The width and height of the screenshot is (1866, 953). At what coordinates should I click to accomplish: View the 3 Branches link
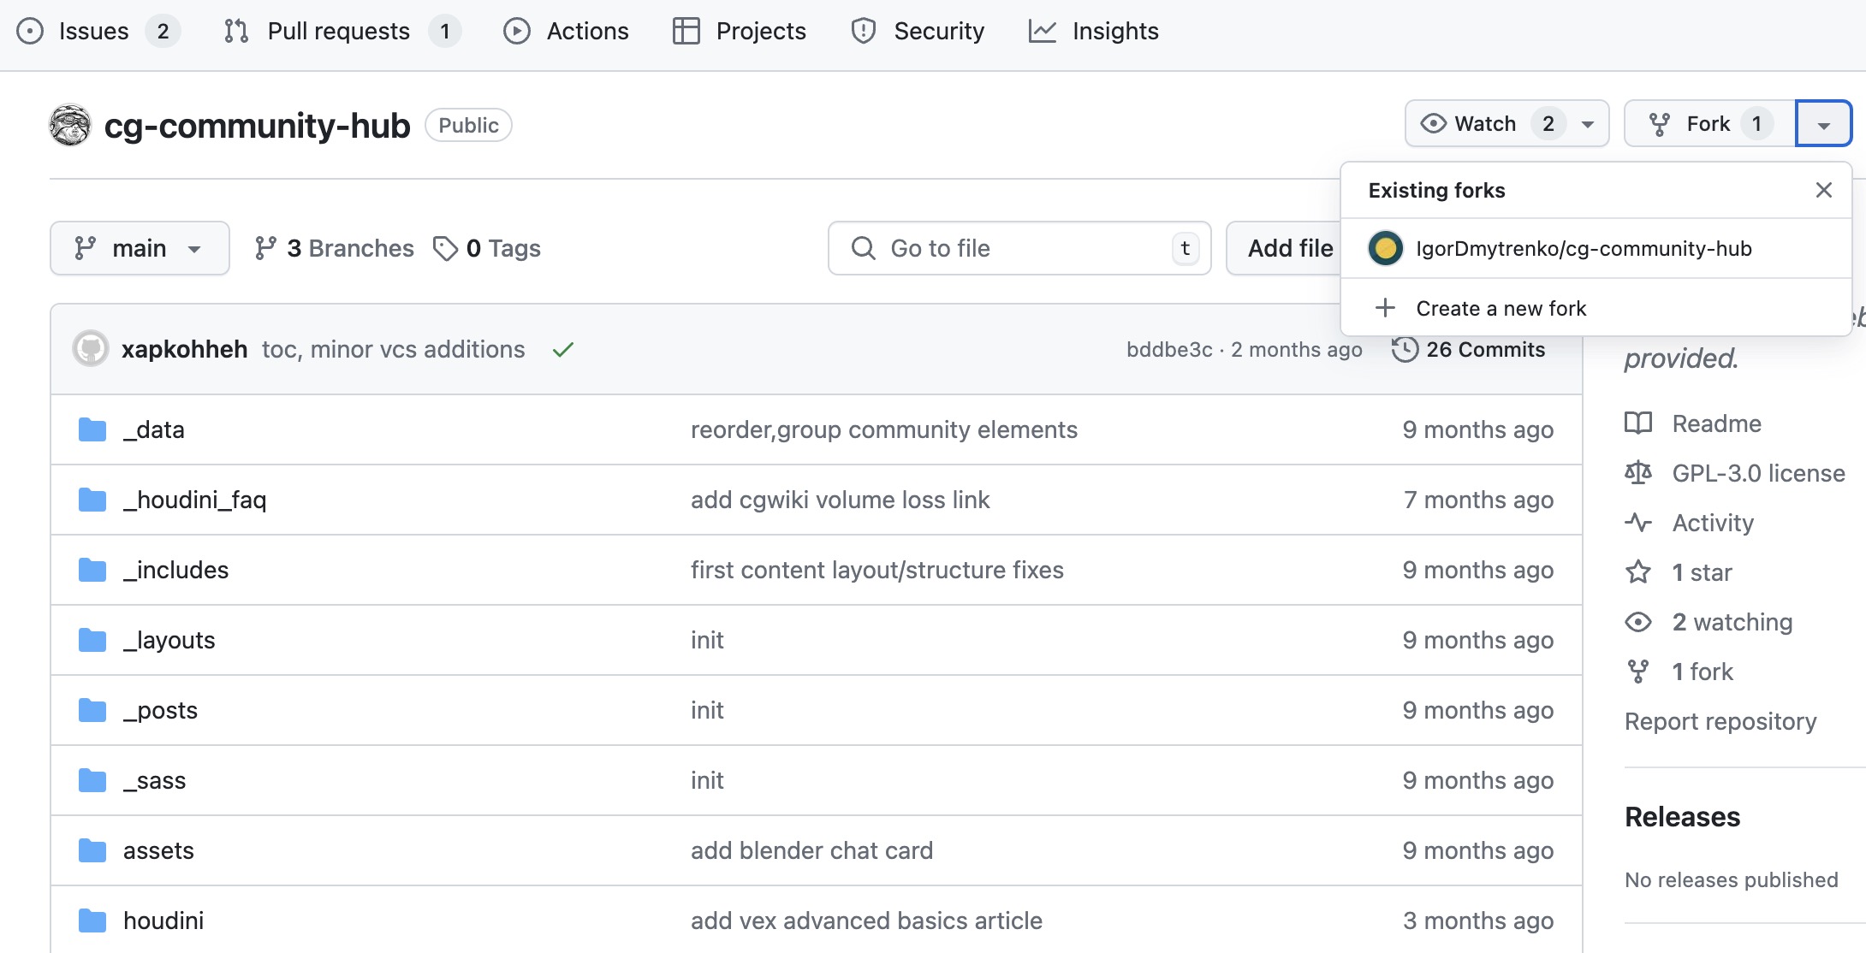click(334, 248)
